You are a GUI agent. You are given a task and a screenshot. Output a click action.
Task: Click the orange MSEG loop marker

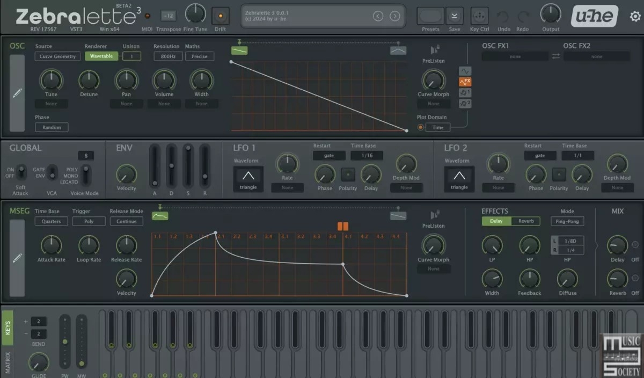[x=343, y=226]
